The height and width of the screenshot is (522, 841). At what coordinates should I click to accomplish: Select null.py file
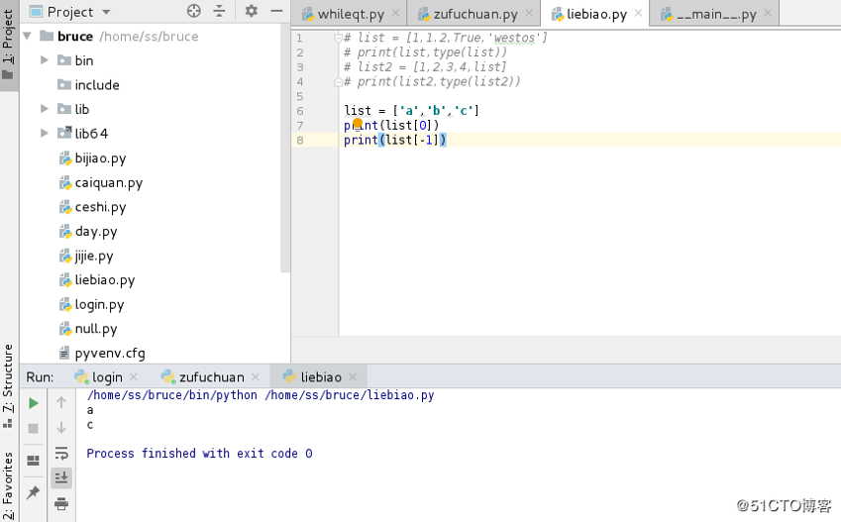coord(88,329)
